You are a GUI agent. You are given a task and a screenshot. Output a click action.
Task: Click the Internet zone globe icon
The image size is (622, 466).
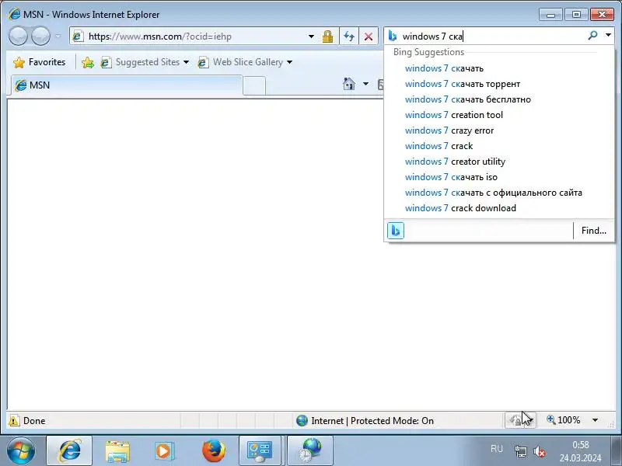coord(302,420)
